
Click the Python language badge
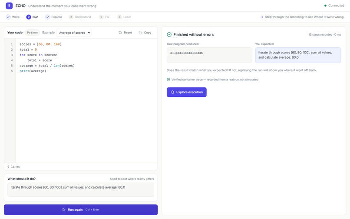[x=33, y=33]
